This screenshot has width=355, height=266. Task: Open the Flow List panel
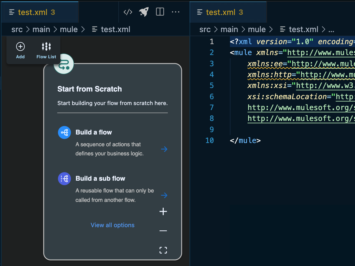(46, 46)
